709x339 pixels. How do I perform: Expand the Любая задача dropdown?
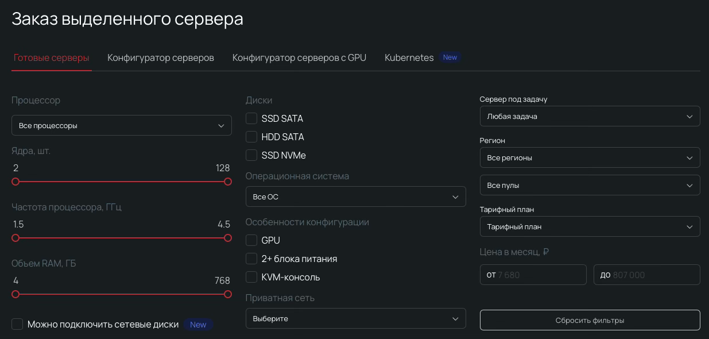590,116
